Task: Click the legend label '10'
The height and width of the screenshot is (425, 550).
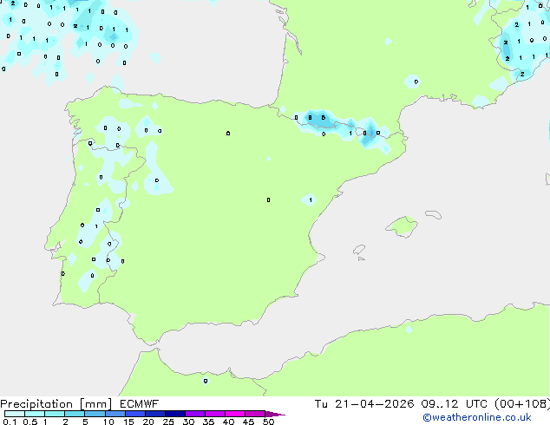Action: (108, 422)
